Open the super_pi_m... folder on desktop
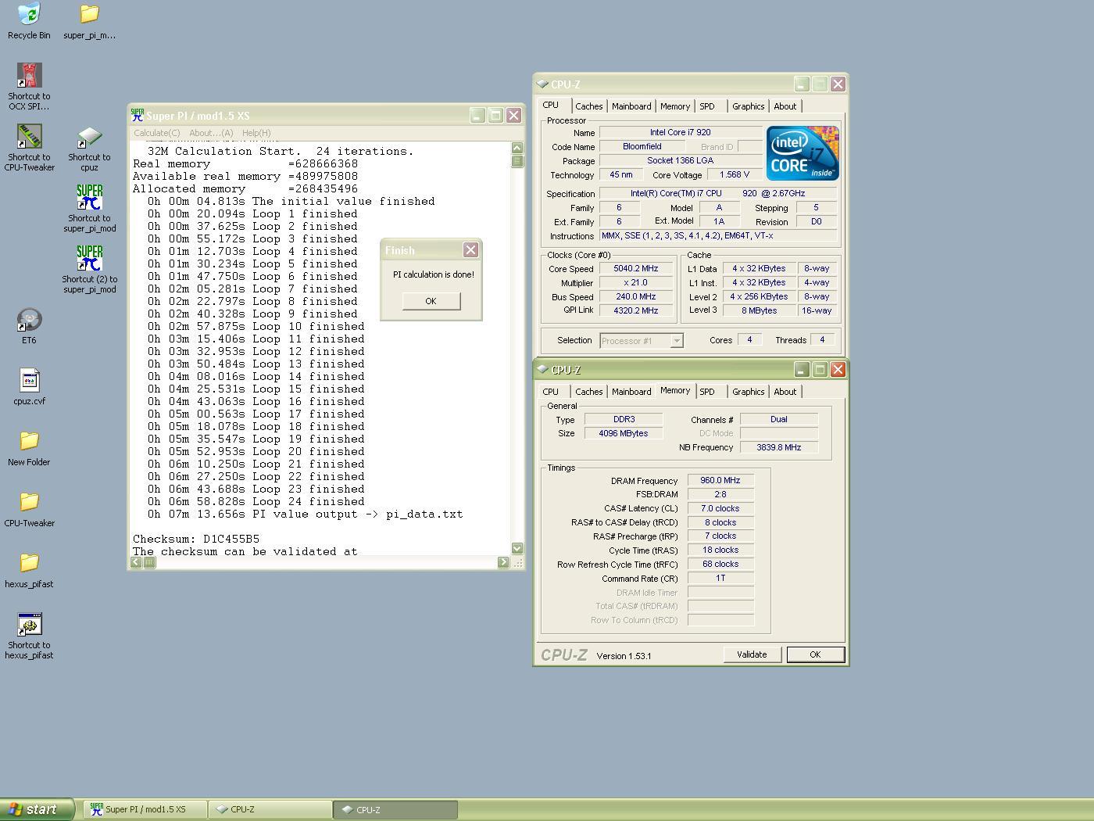 89,20
